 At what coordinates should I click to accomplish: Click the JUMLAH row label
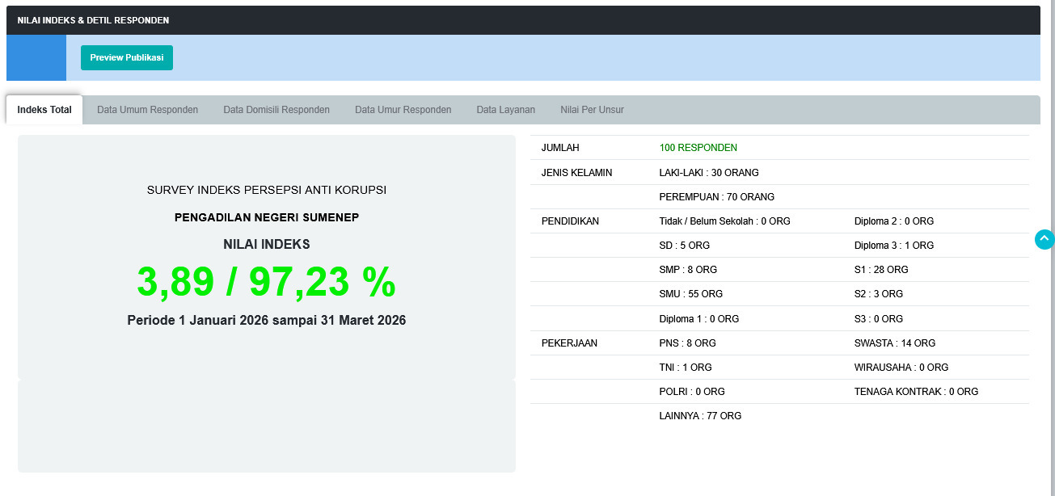[x=559, y=147]
